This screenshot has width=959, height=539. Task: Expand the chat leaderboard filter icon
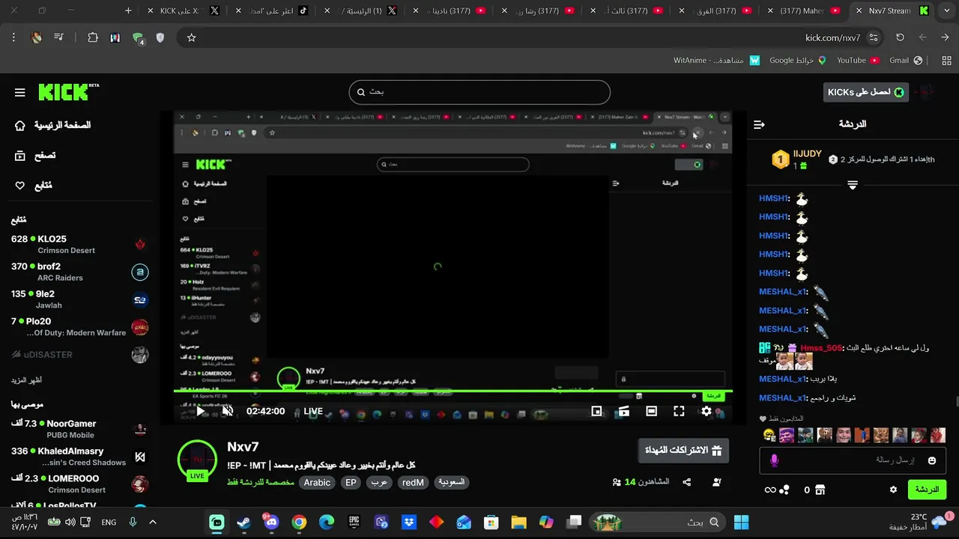853,184
